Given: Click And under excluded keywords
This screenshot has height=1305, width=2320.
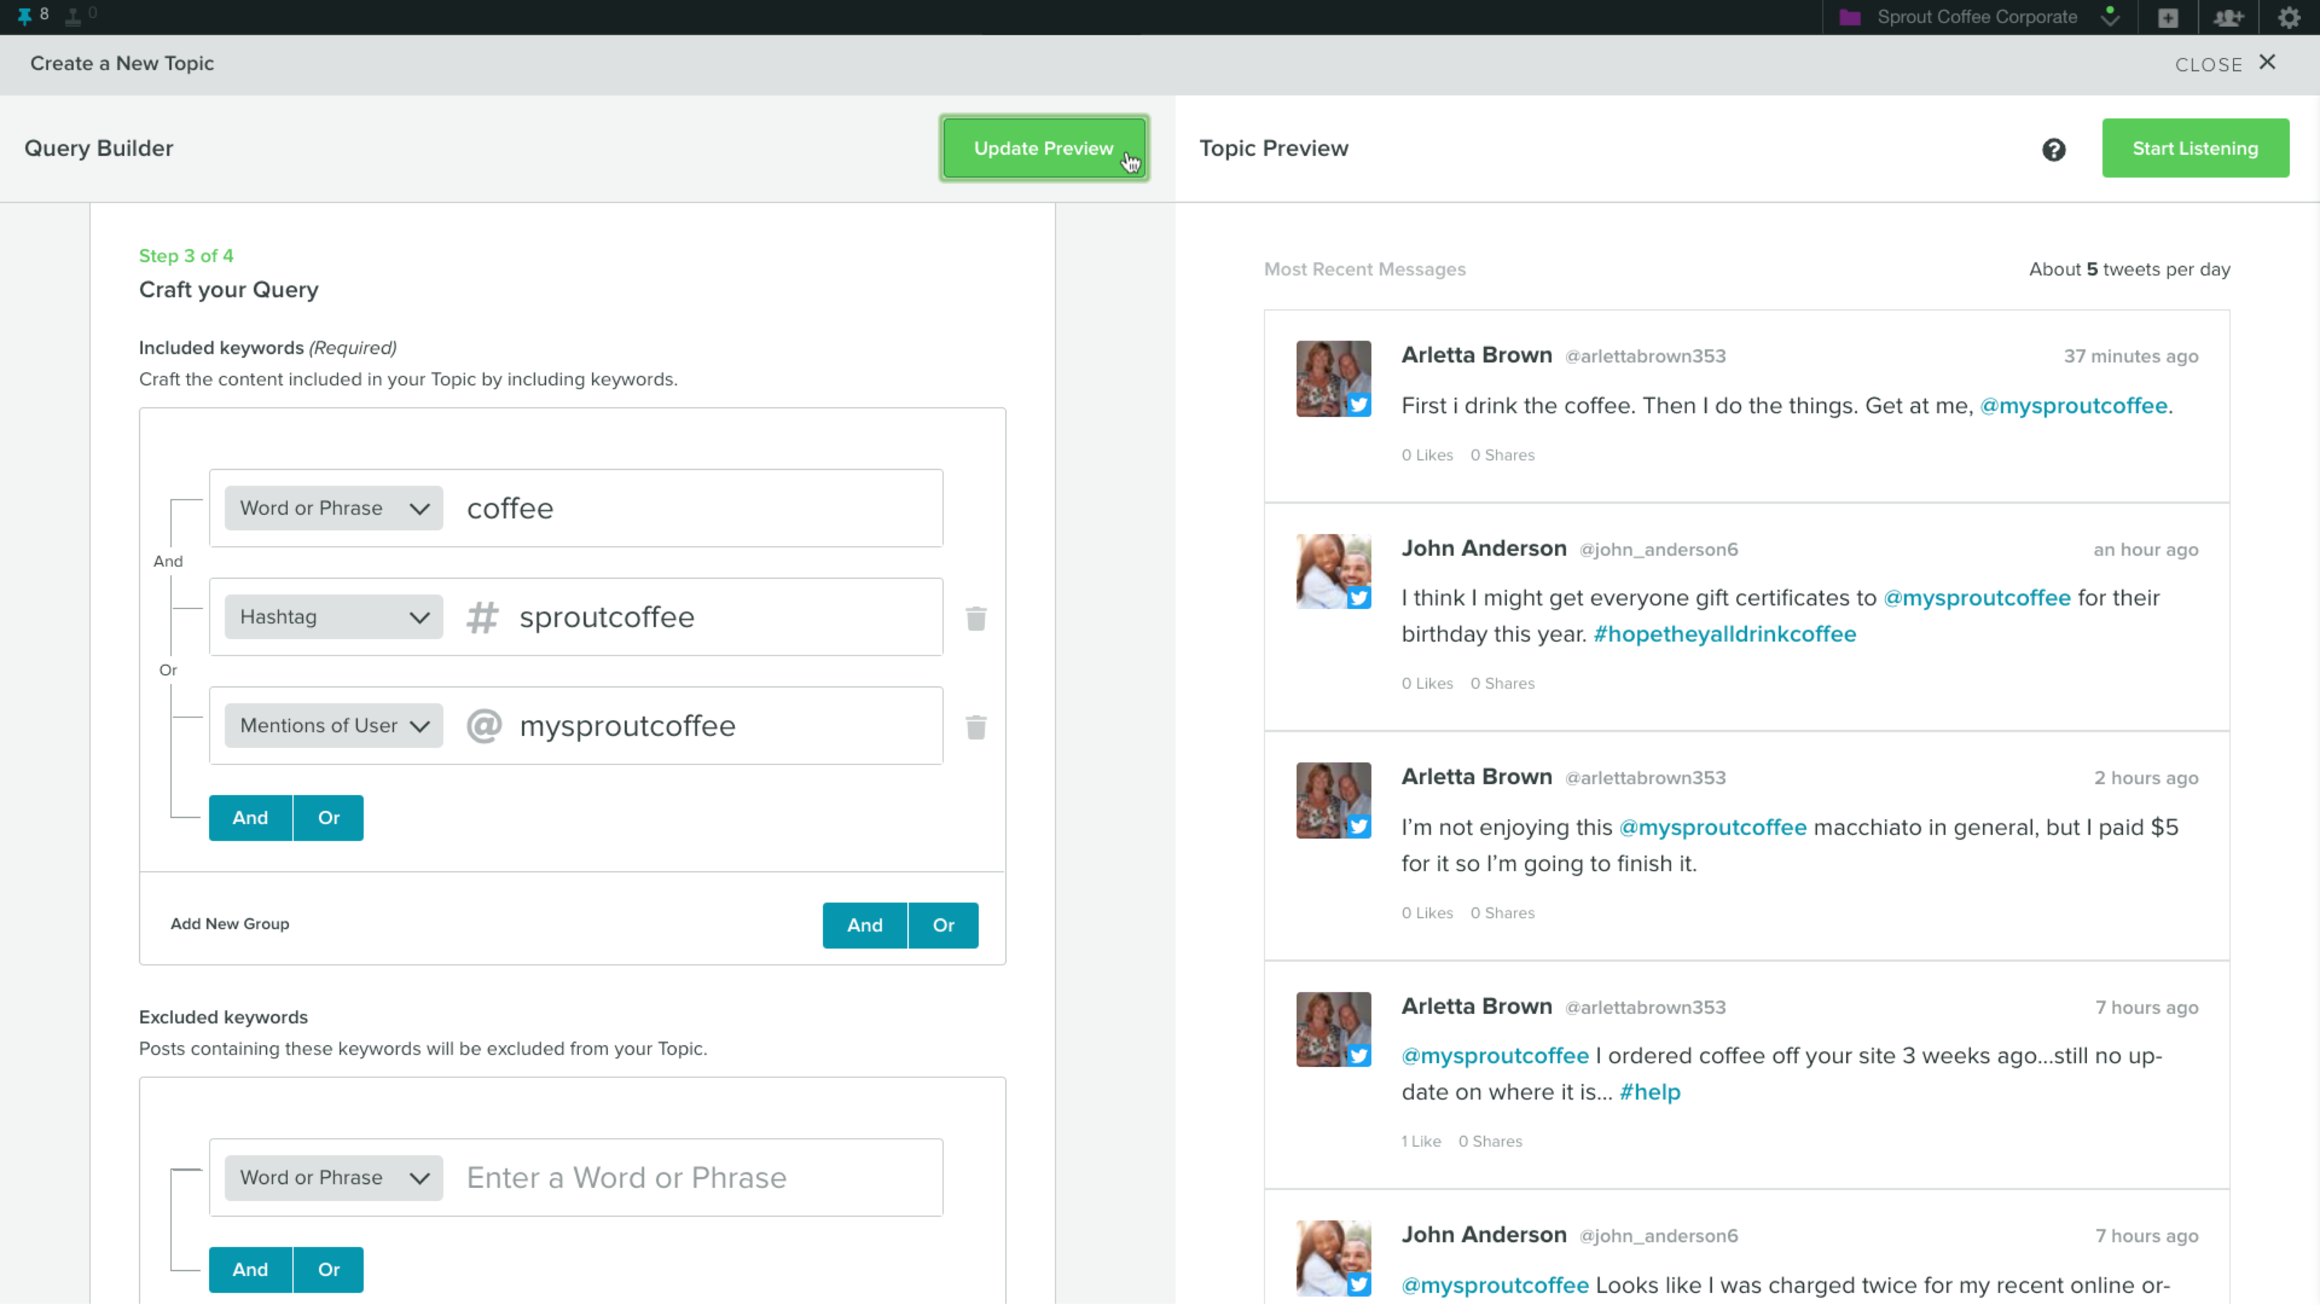Looking at the screenshot, I should point(251,1270).
